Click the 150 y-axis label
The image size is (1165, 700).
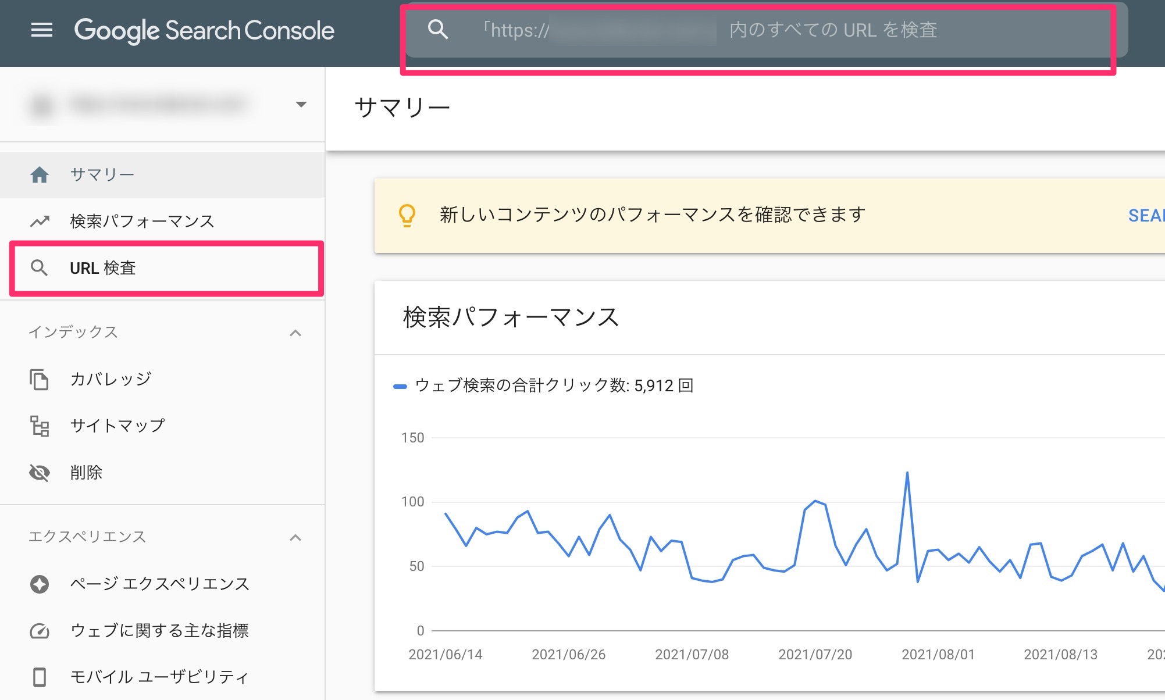point(412,438)
